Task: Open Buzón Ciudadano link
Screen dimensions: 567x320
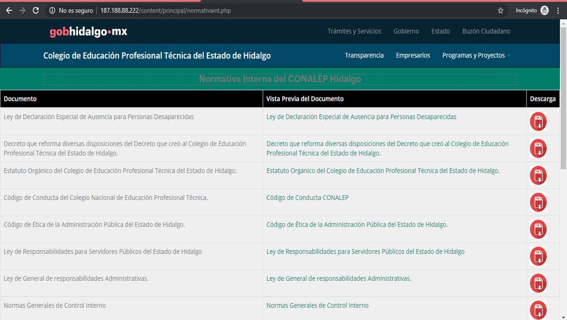Action: (x=486, y=31)
